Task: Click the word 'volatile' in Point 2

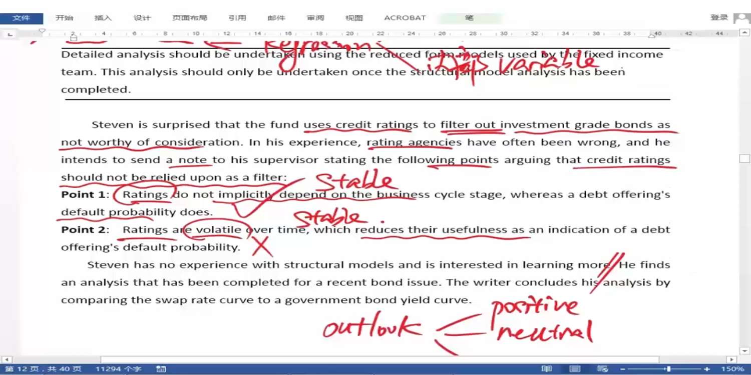Action: [219, 230]
